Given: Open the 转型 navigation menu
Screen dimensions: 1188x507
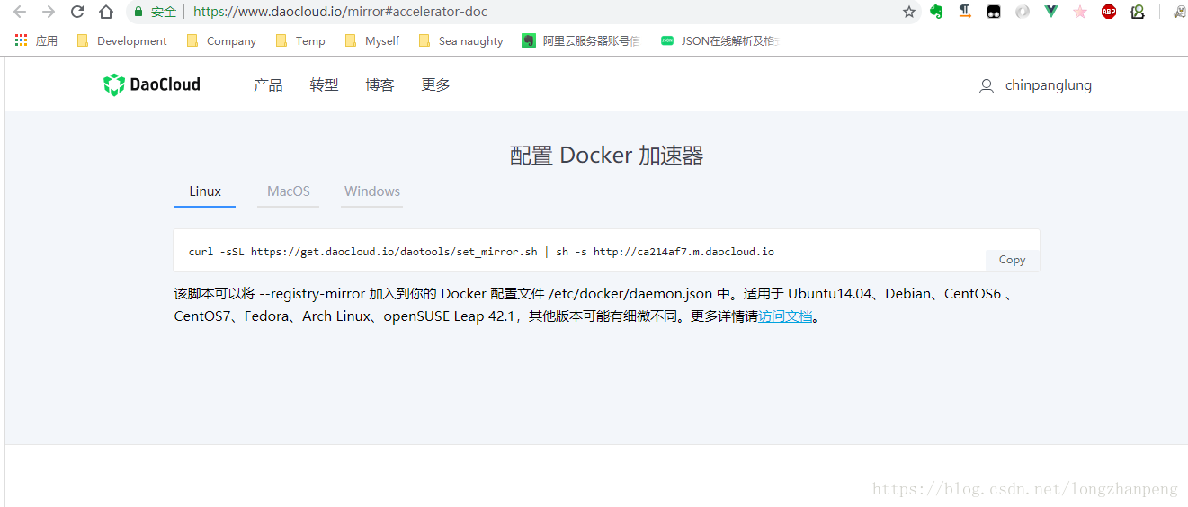Looking at the screenshot, I should coord(324,84).
